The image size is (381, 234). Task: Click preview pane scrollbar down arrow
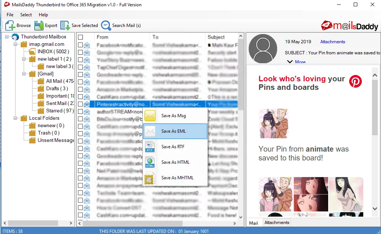(375, 209)
